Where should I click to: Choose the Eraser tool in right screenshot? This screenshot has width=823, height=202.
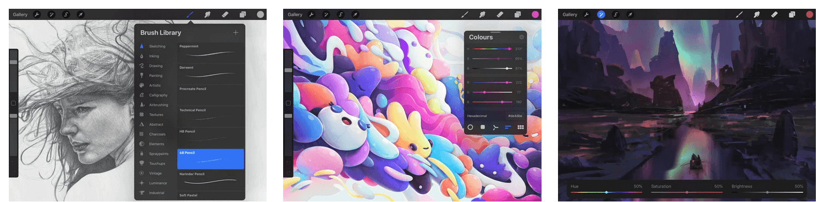(x=775, y=14)
